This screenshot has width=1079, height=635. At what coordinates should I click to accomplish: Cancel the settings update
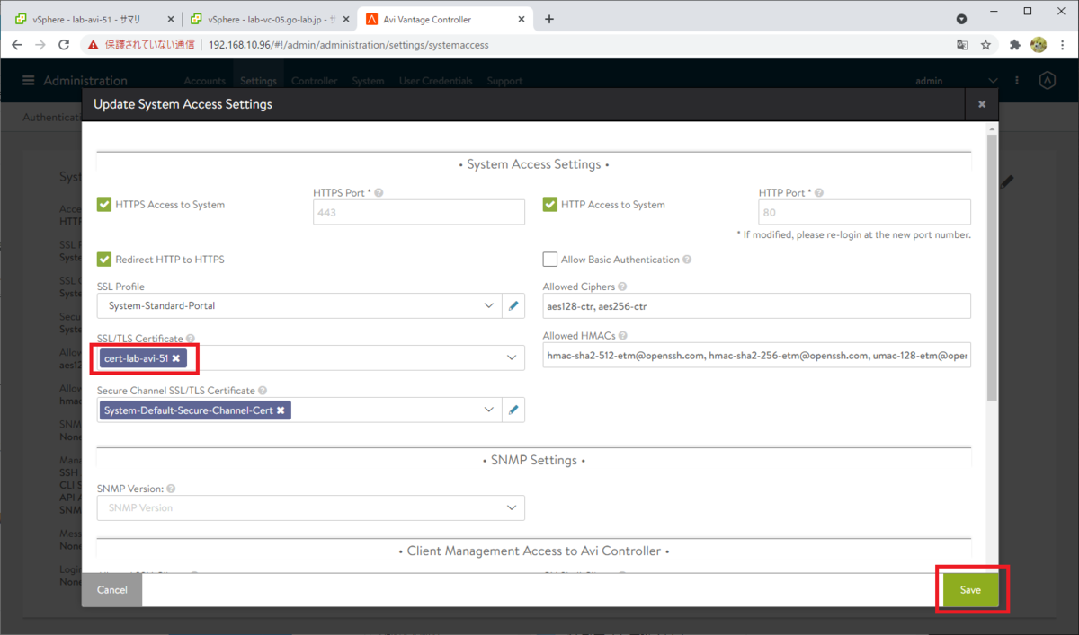(x=111, y=590)
